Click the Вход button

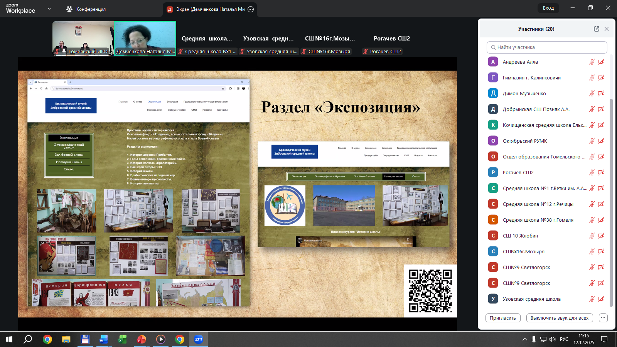click(x=548, y=8)
